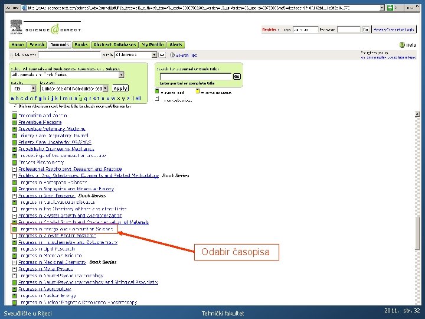Open Progress in Metal Physics link
Screen dimensions: 425x319
click(45, 269)
